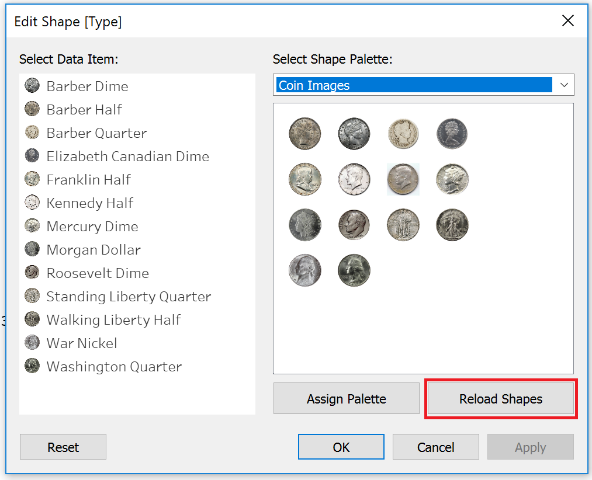Click the Apply button

point(531,447)
